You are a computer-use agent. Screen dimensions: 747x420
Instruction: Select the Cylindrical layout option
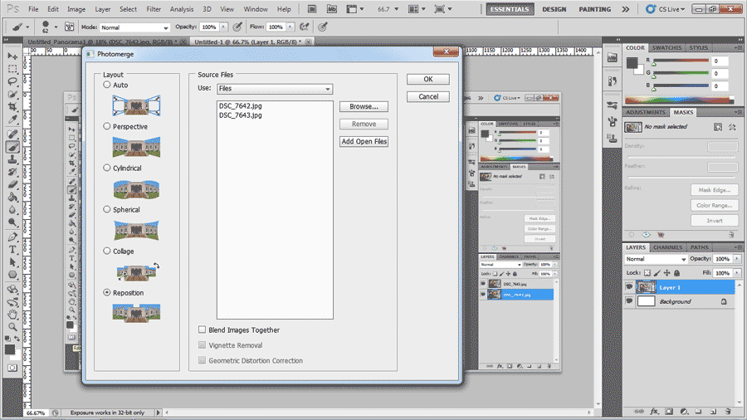pos(107,168)
